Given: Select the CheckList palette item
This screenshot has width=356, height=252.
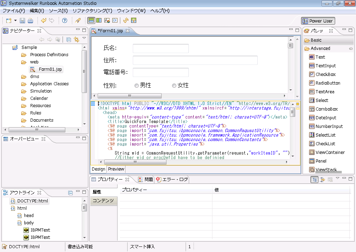Looking at the screenshot, I should tap(322, 144).
